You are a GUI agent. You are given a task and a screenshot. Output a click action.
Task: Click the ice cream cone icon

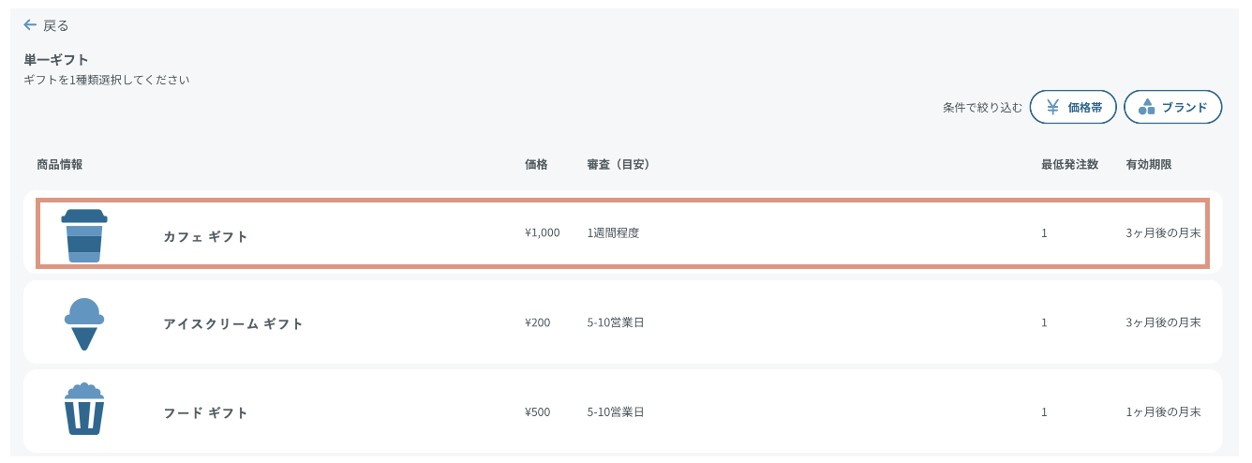[x=84, y=323]
